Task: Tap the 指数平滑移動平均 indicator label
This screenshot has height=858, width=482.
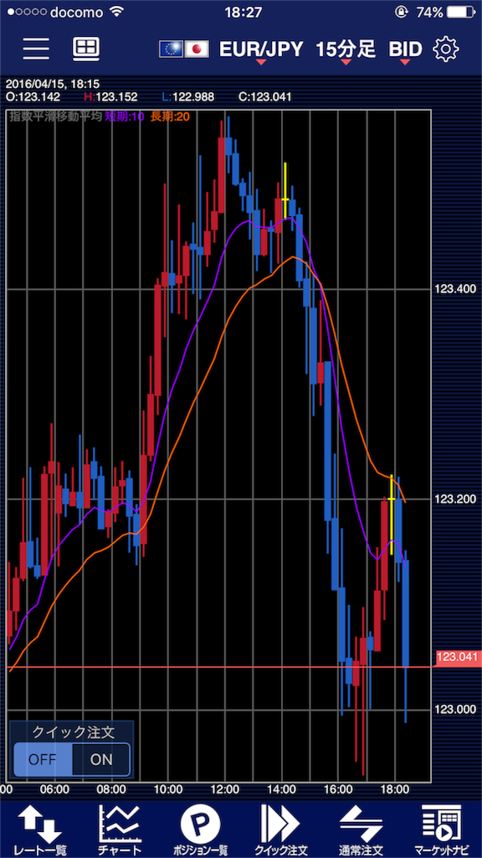Action: pyautogui.click(x=56, y=116)
